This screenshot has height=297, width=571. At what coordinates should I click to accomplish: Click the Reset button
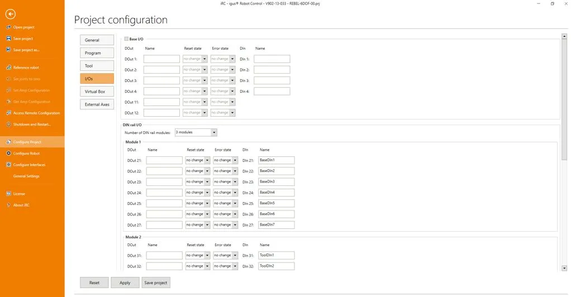click(x=94, y=283)
